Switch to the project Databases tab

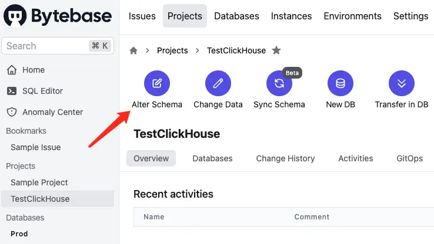click(212, 158)
